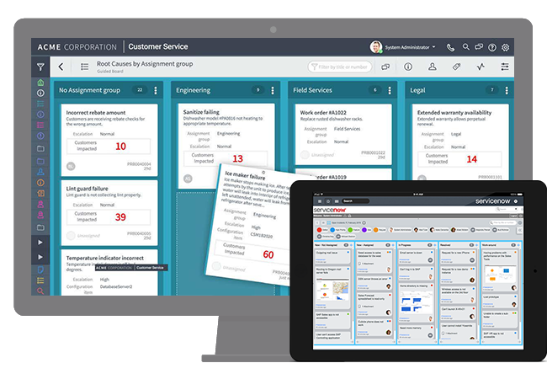Image resolution: width=547 pixels, height=379 pixels.
Task: Select the orange info circle sidebar icon
Action: 40,183
